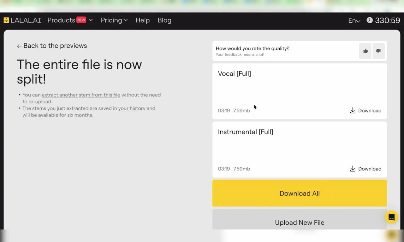The height and width of the screenshot is (242, 404).
Task: Click the LALAL.AI brand name text
Action: [26, 20]
